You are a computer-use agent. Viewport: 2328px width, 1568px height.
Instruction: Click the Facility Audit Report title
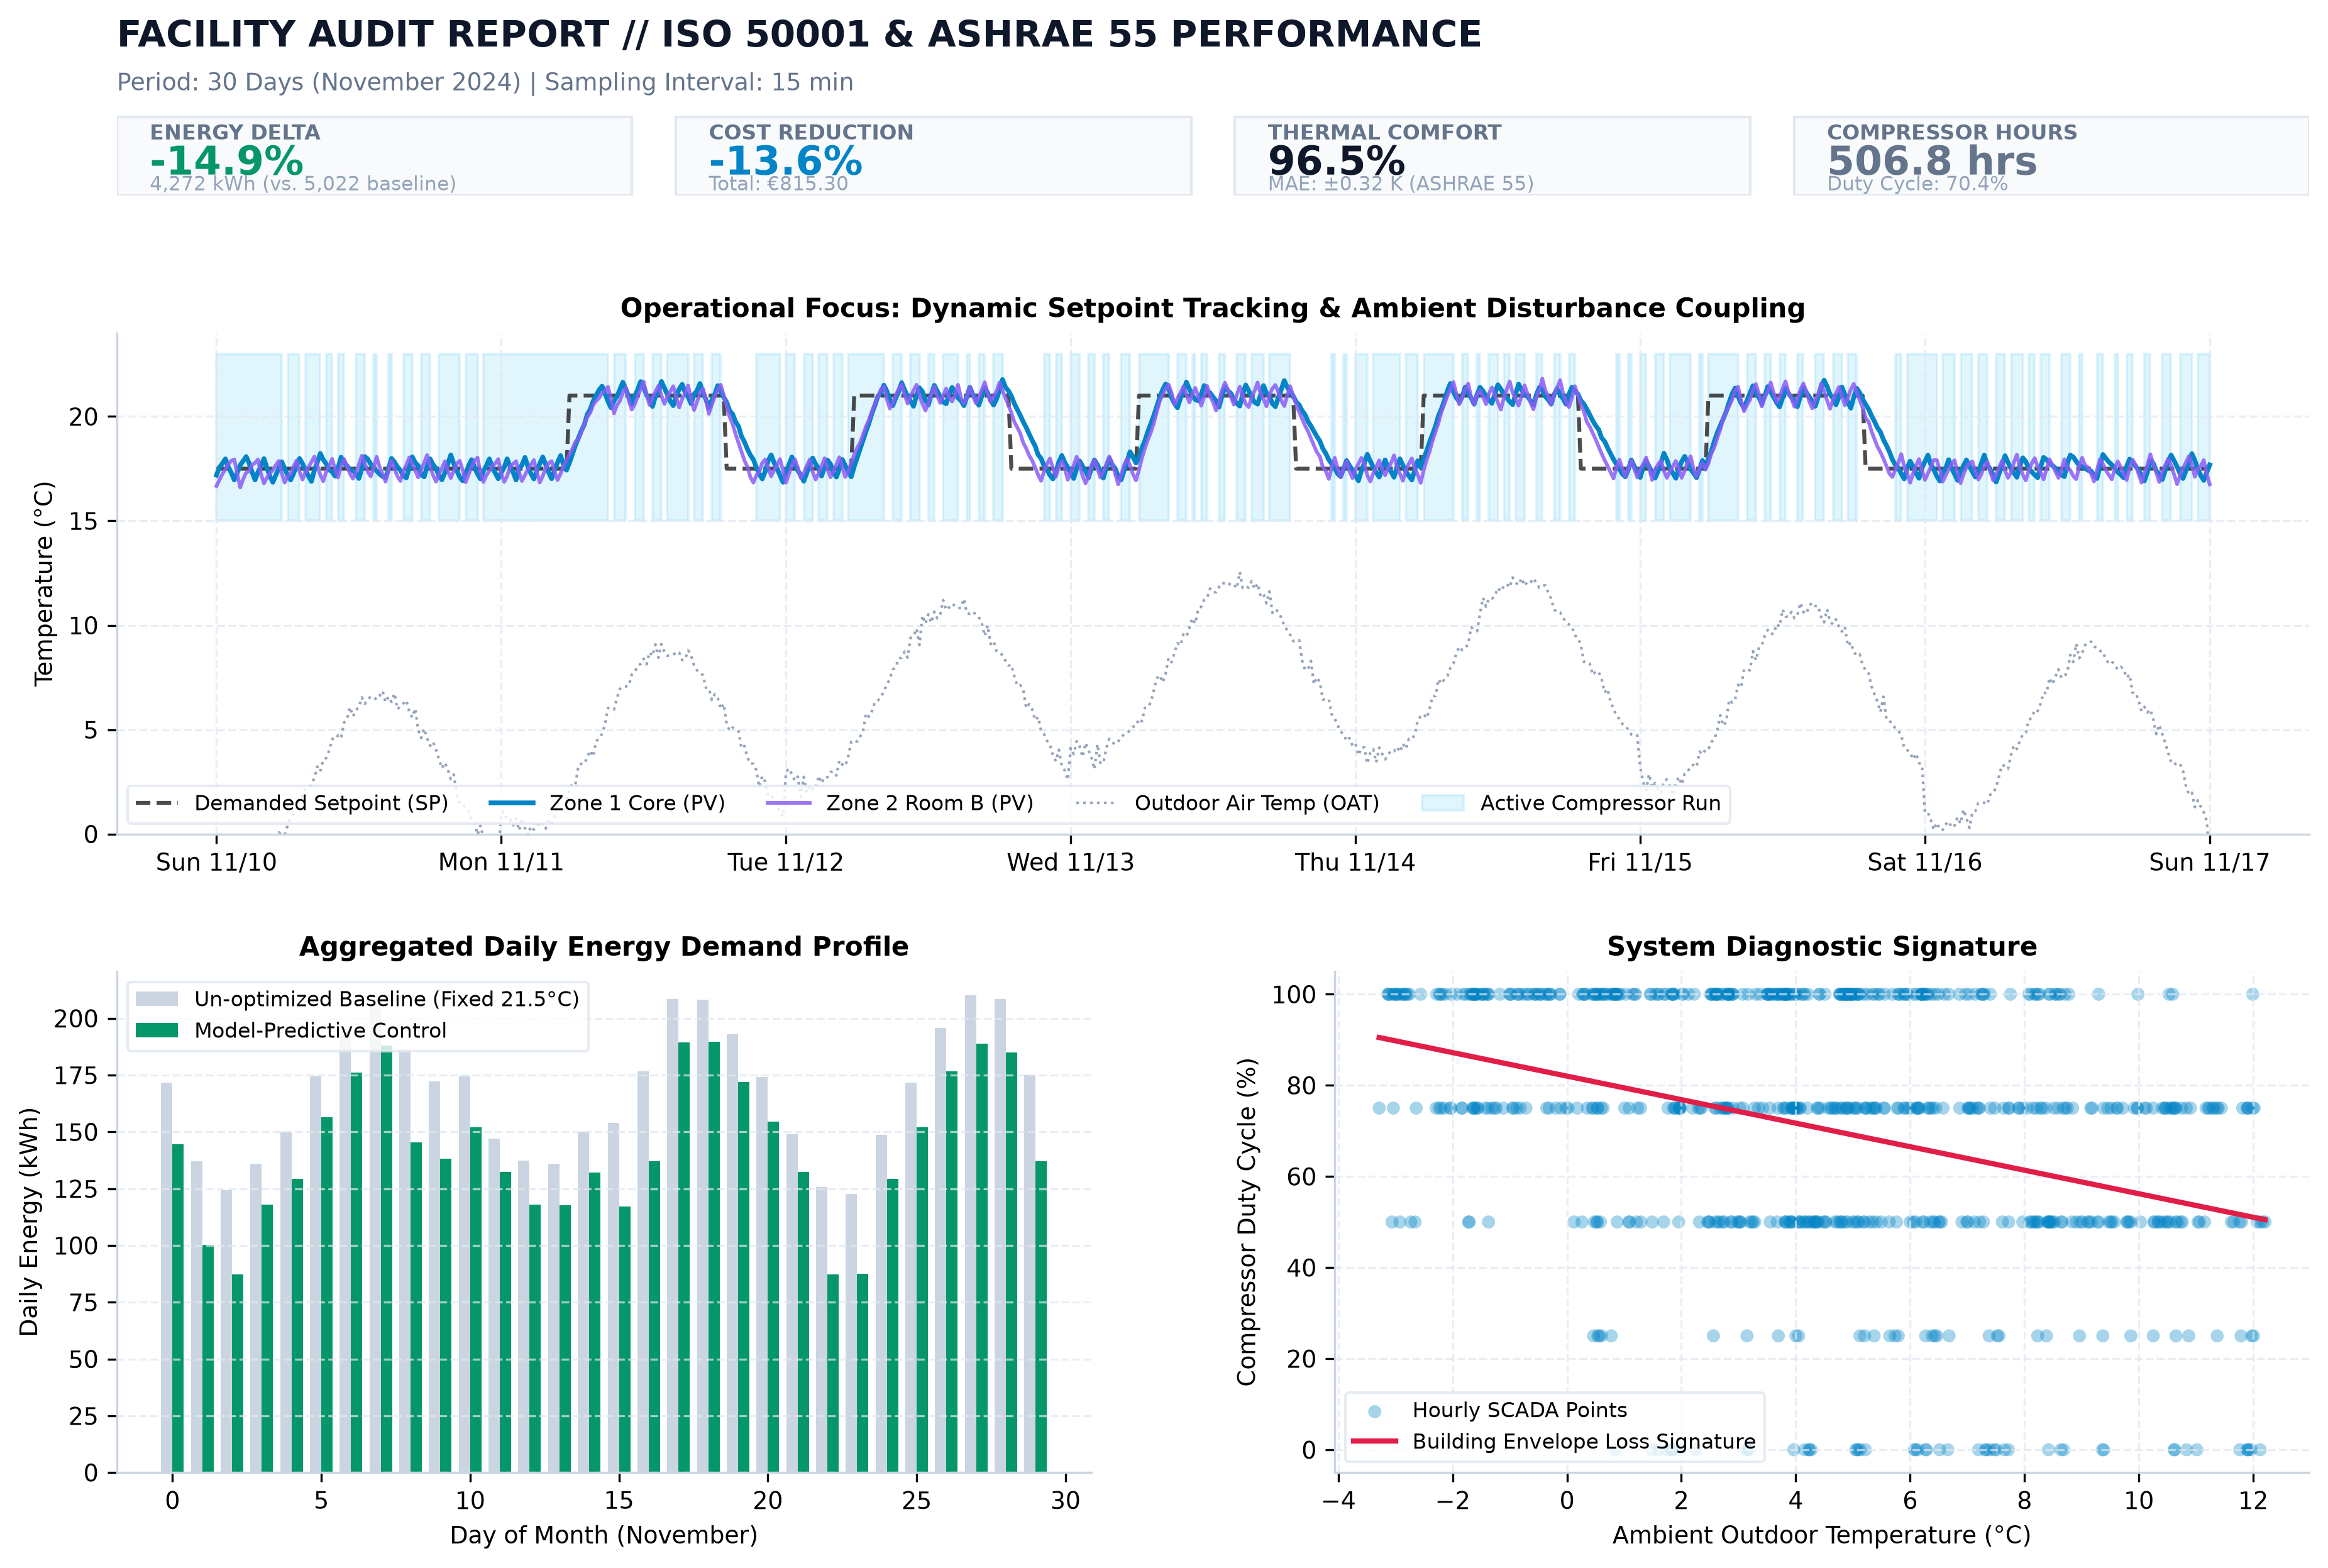[799, 35]
